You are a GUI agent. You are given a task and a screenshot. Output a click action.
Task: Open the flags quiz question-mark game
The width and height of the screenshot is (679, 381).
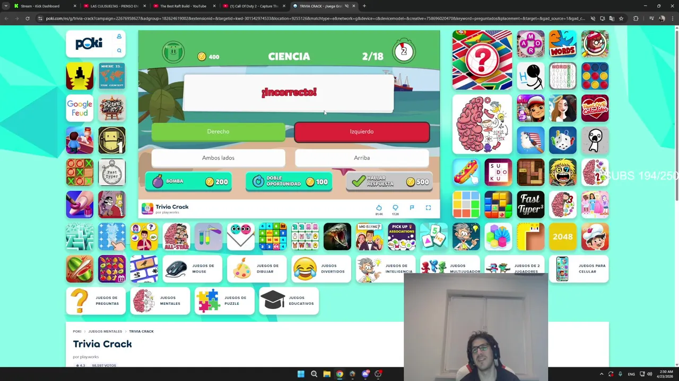[482, 60]
